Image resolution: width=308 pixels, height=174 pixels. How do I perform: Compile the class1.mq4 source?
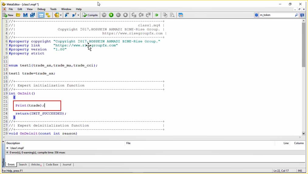pyautogui.click(x=90, y=15)
